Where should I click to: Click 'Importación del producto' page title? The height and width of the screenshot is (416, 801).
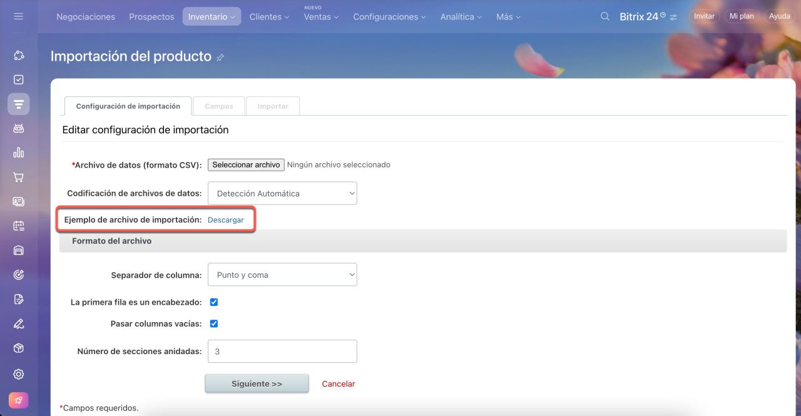(131, 56)
